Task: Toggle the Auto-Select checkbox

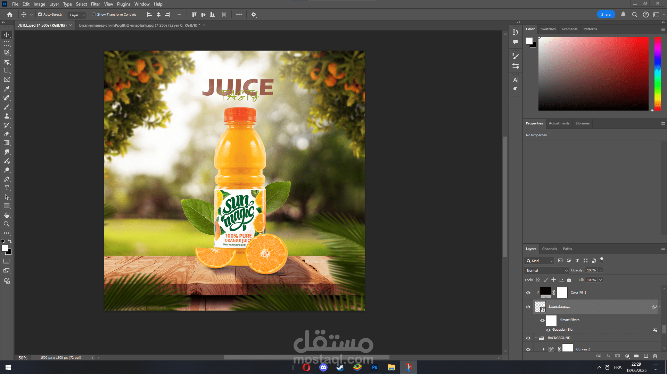Action: tap(40, 15)
